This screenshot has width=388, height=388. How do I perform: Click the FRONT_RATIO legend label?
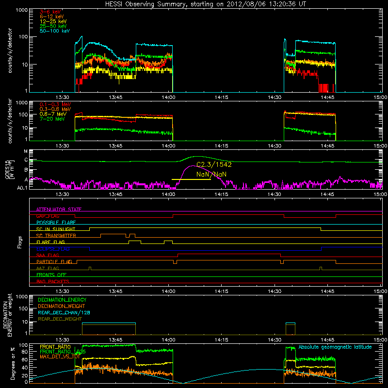[55, 347]
